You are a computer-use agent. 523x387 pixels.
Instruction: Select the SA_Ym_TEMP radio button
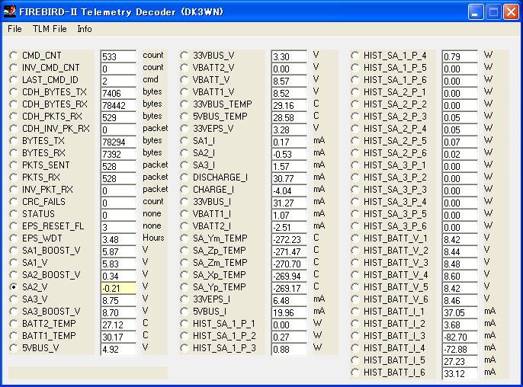(184, 238)
